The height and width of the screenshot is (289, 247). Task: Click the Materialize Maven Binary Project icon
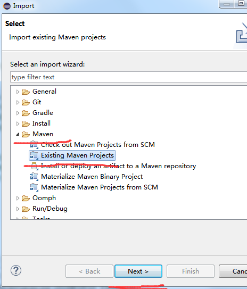[x=34, y=177]
